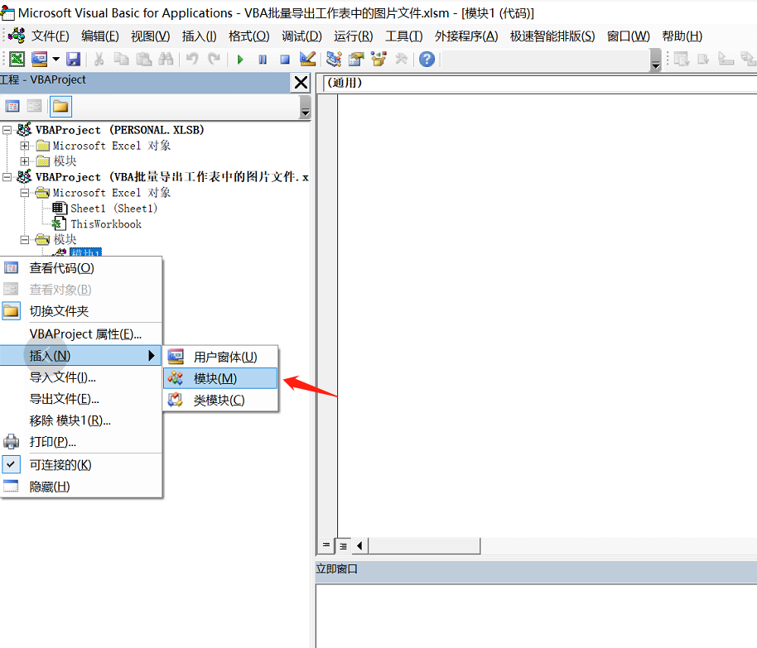Screen dimensions: 757x648
Task: Open the Insert UserForm dropdown arrow
Action: point(56,60)
